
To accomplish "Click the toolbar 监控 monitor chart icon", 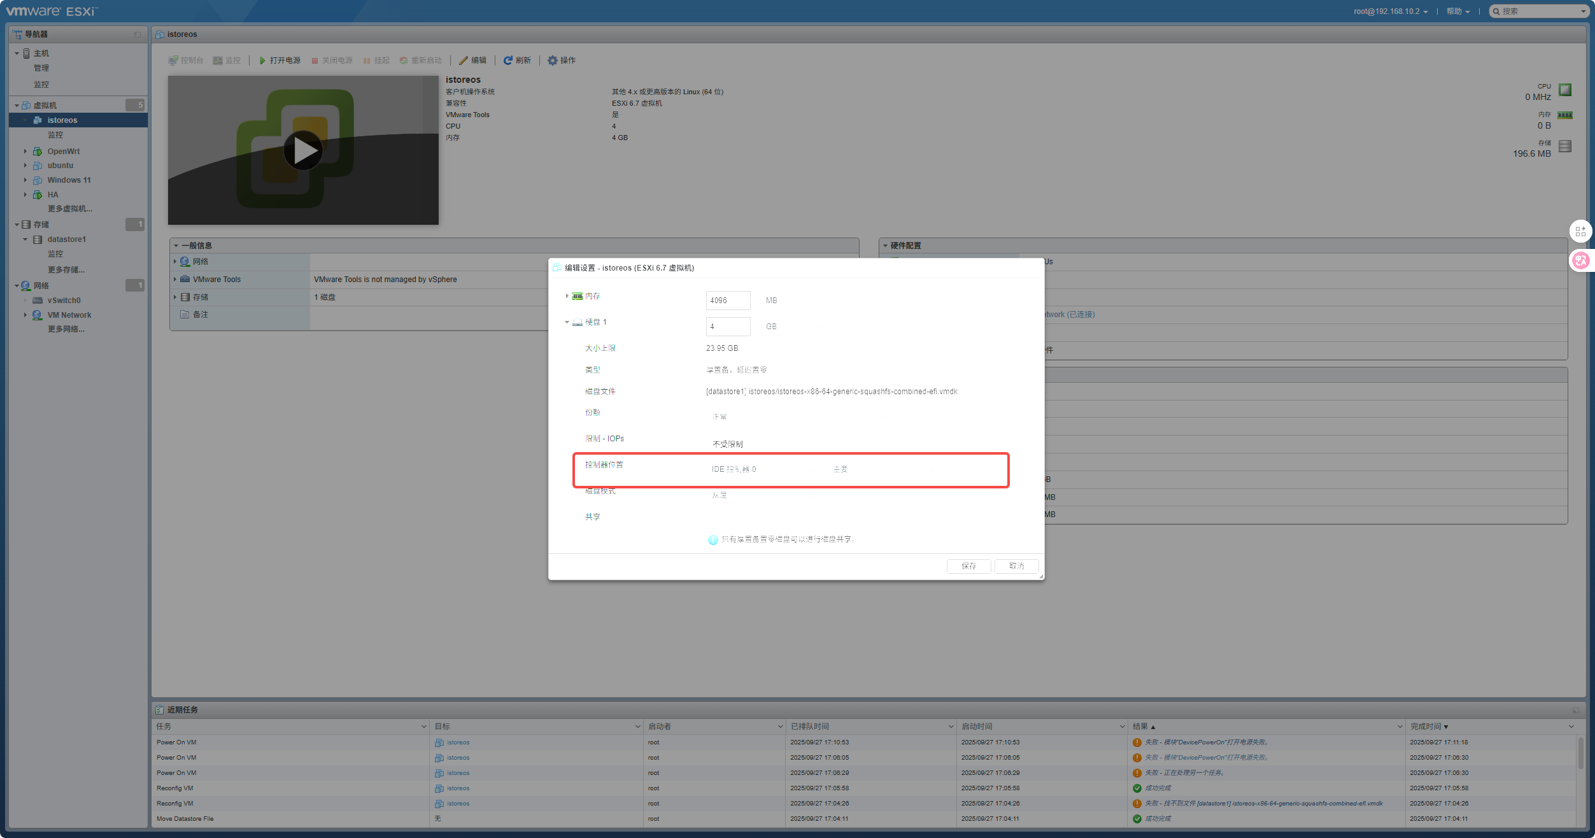I will 218,60.
